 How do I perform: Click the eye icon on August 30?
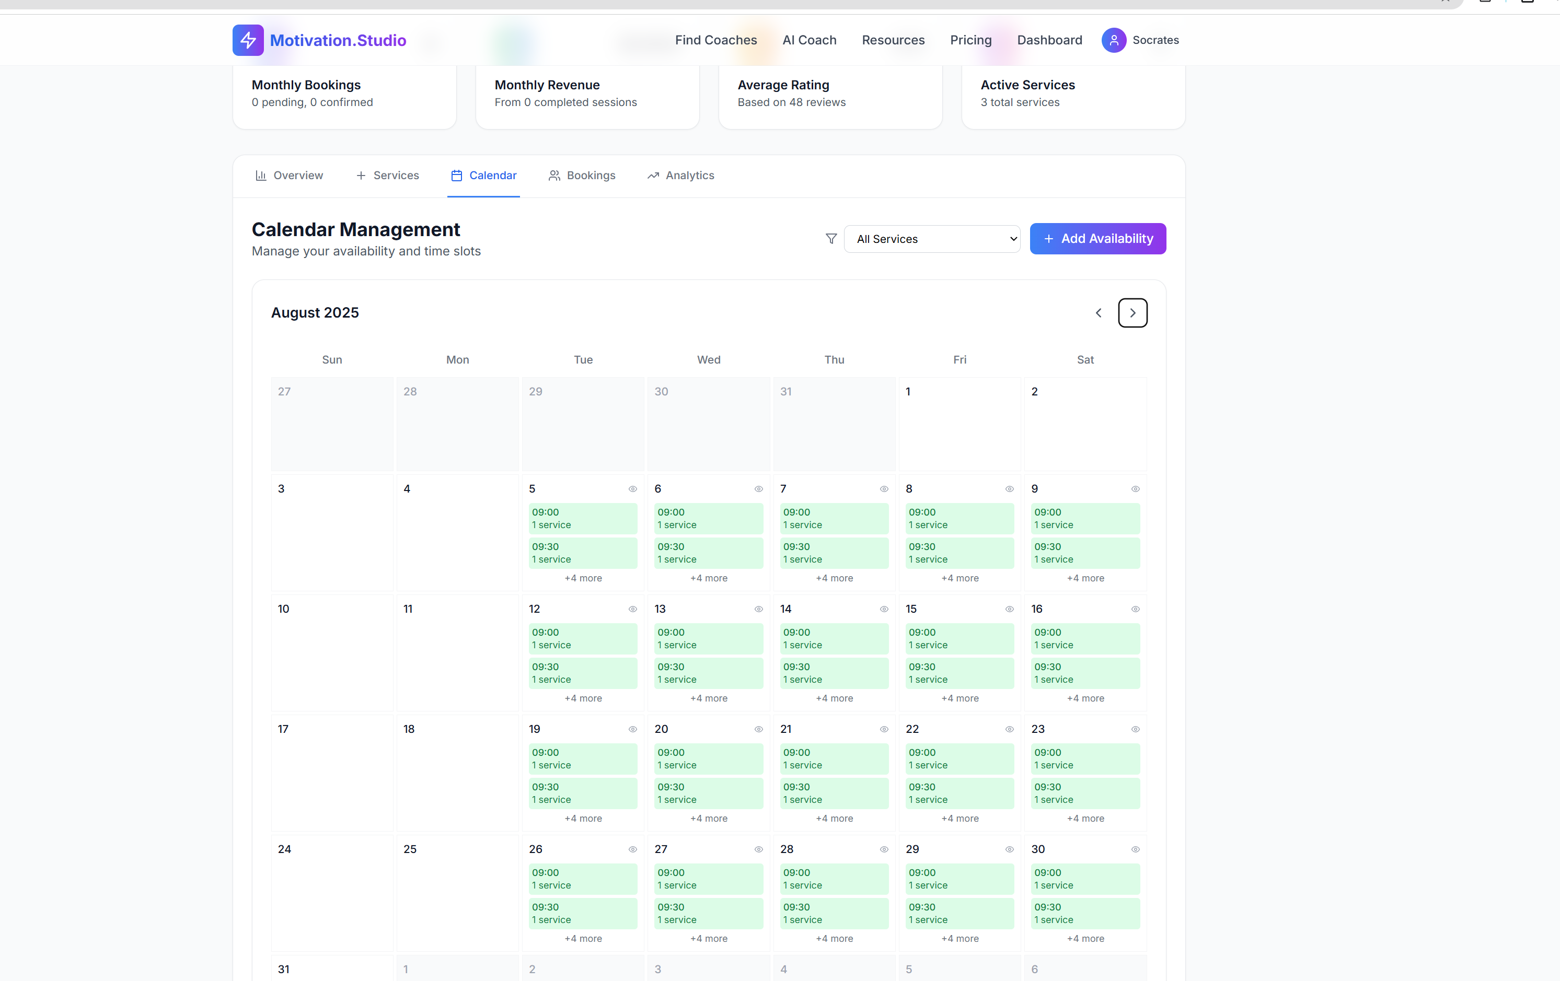(x=1135, y=849)
